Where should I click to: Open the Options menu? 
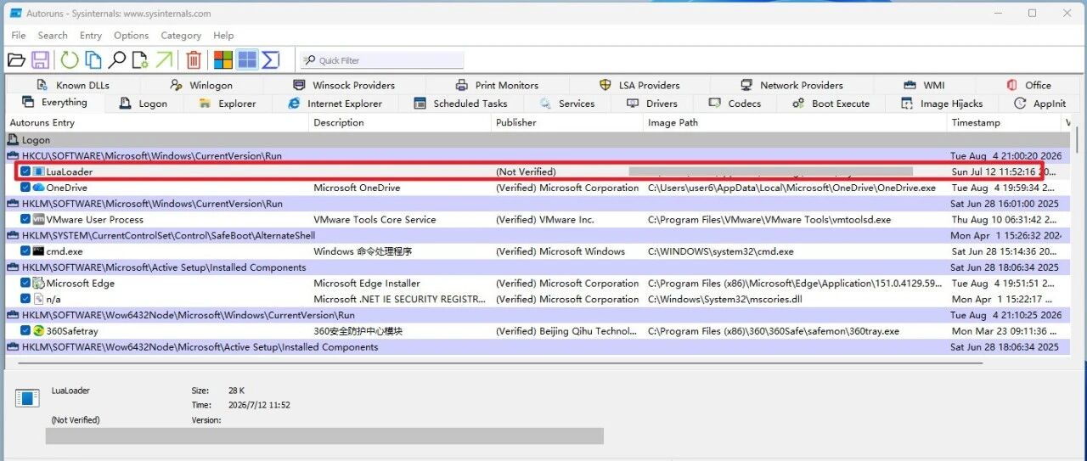[x=131, y=36]
